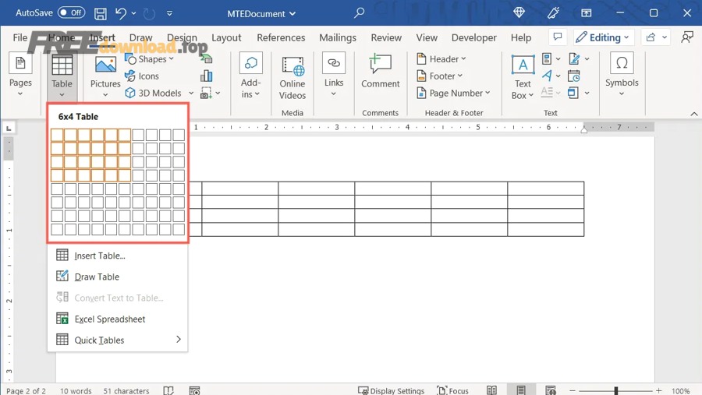Open the Symbols dropdown
The width and height of the screenshot is (702, 395).
(x=622, y=75)
